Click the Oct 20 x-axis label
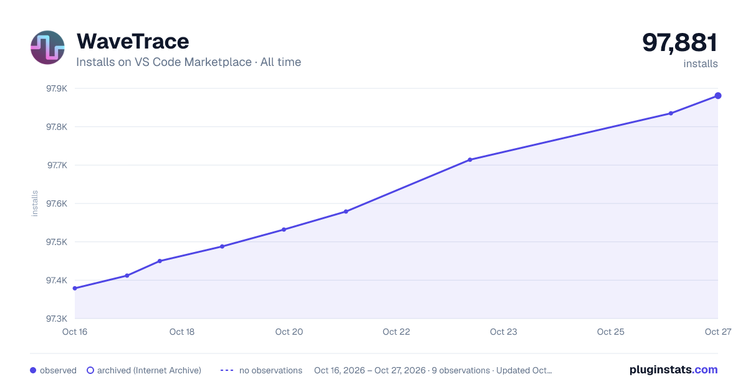 289,332
